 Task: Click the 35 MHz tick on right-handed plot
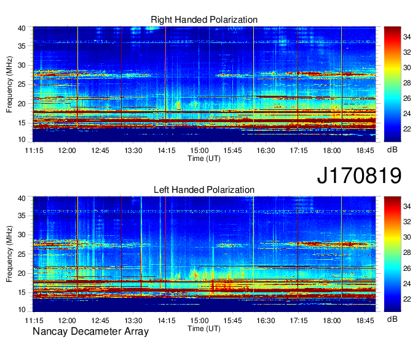[22, 46]
